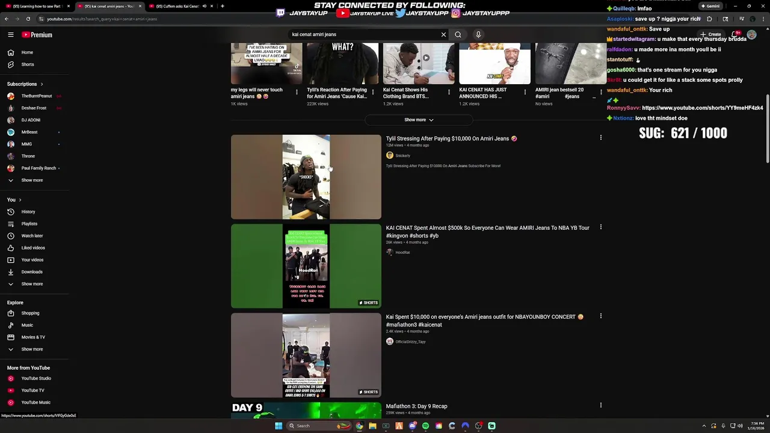
Task: Click the Snickerly channel avatar
Action: [x=390, y=156]
